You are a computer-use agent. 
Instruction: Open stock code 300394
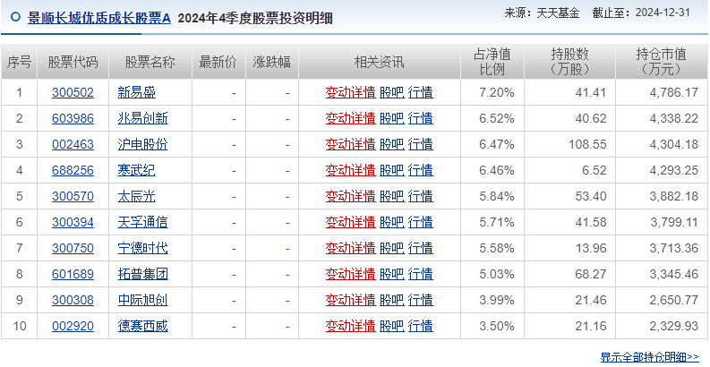pos(73,222)
